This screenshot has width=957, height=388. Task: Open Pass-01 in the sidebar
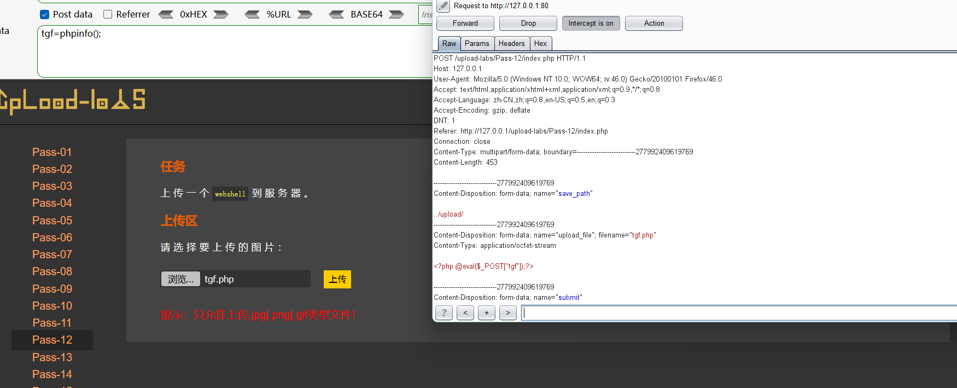[x=52, y=152]
